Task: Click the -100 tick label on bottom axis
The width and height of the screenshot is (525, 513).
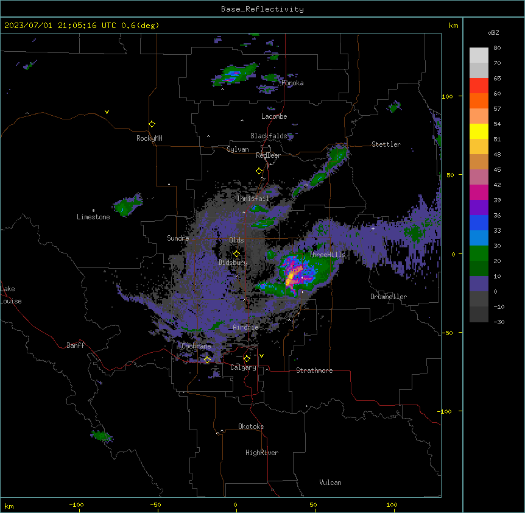Action: click(x=76, y=504)
